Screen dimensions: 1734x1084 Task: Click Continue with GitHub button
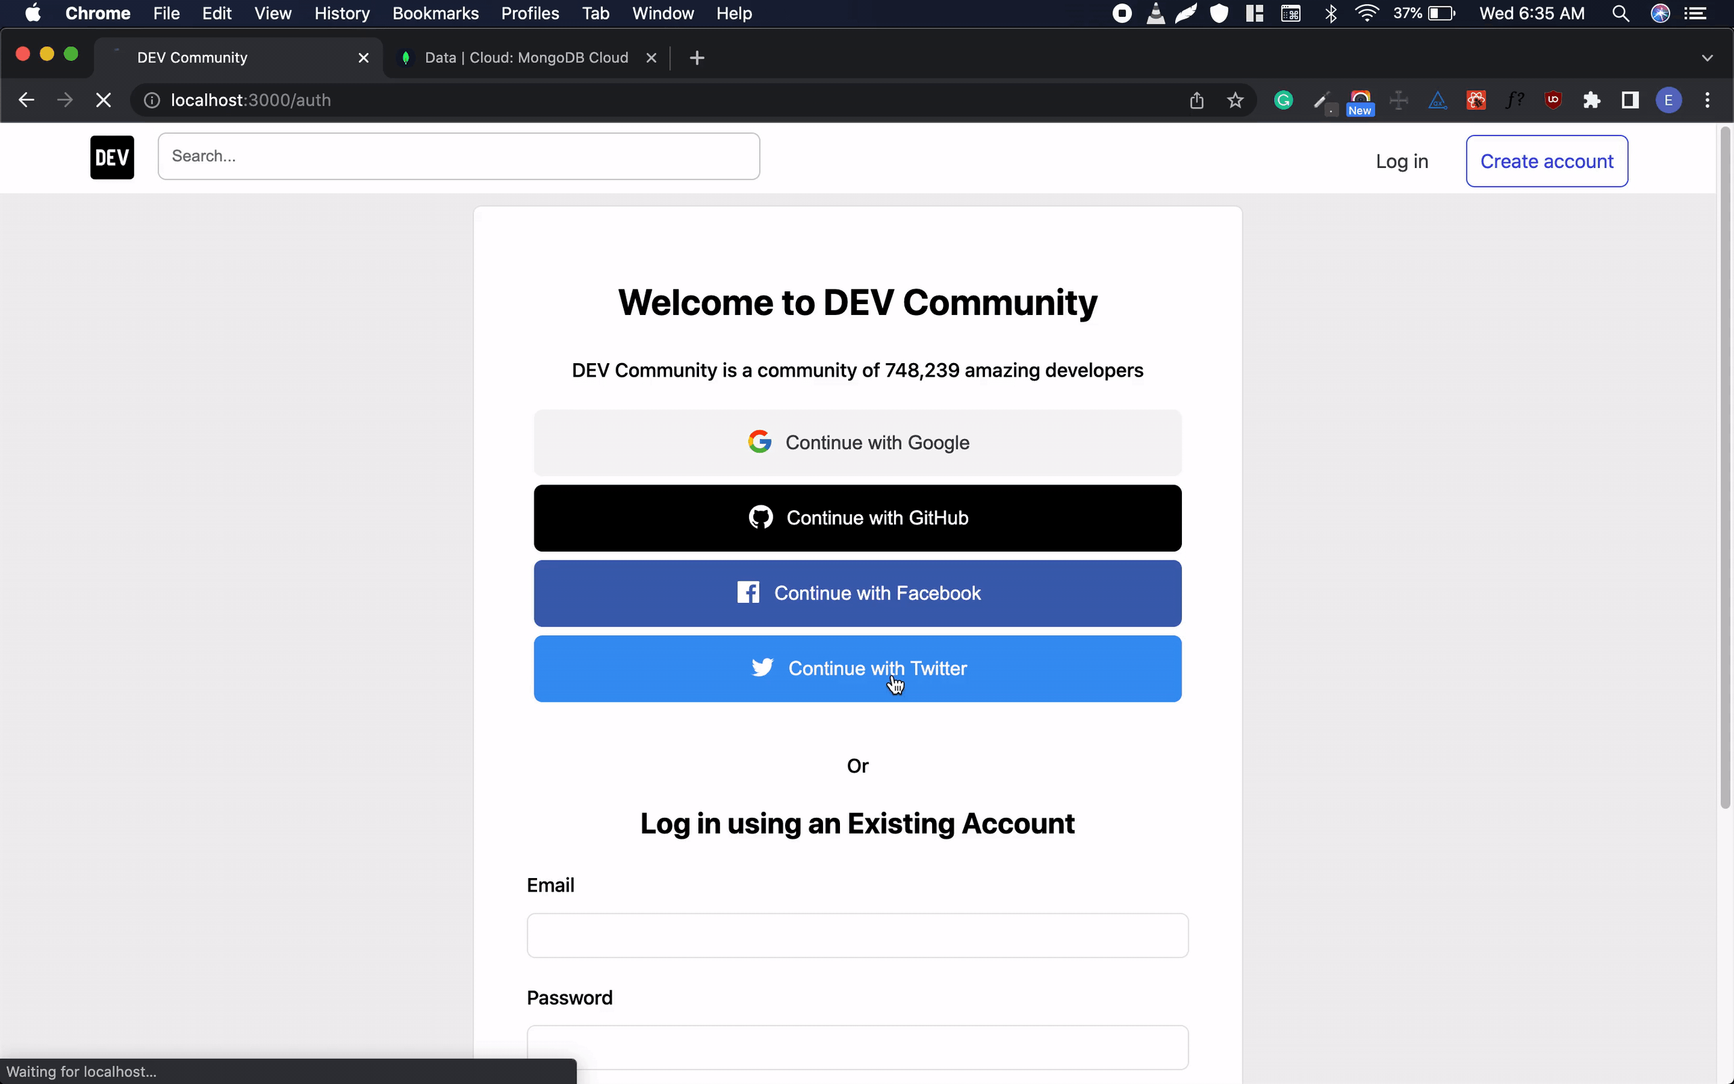coord(857,518)
